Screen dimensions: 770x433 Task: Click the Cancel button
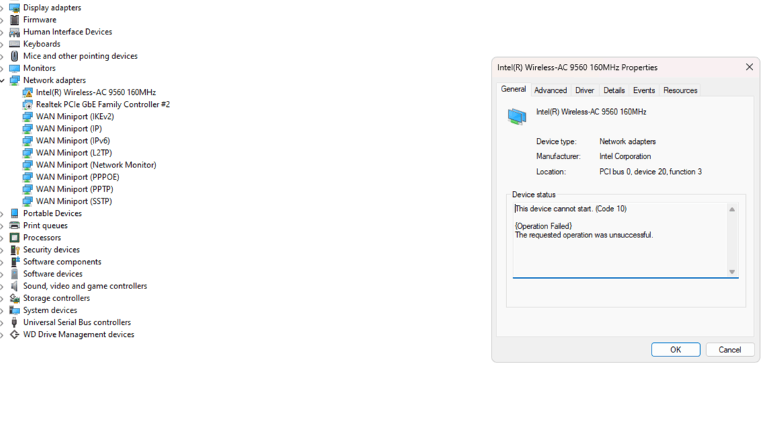tap(730, 350)
